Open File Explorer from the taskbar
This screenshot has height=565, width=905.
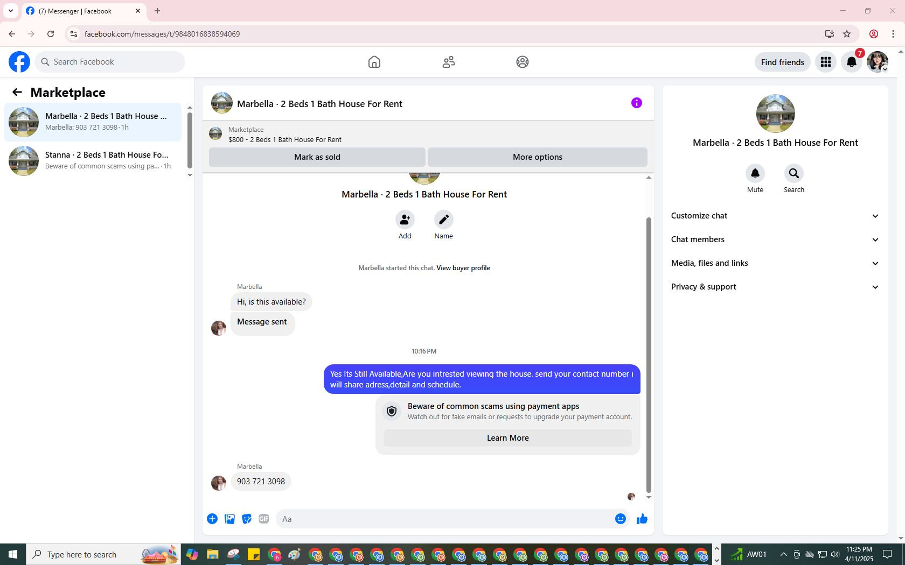click(x=213, y=554)
